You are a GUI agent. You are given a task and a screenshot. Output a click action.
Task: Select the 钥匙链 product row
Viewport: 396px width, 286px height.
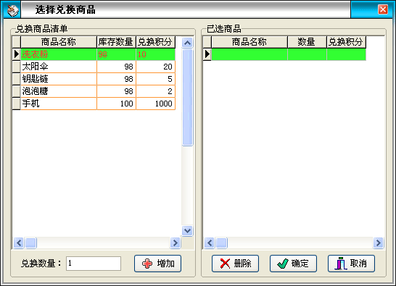point(98,79)
